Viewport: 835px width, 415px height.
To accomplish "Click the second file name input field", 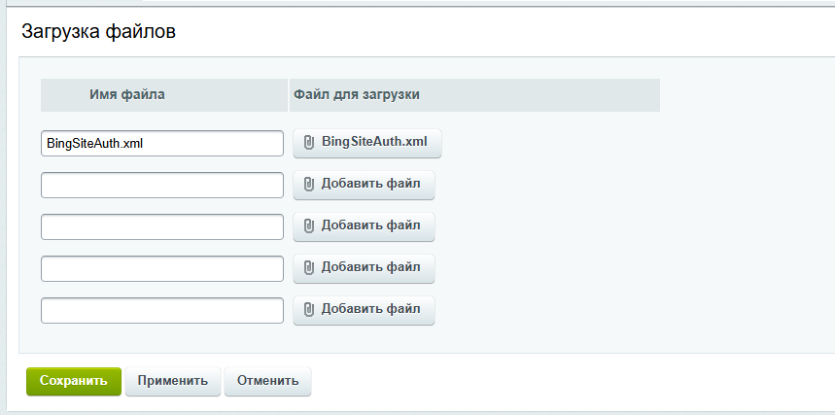I will tap(162, 185).
